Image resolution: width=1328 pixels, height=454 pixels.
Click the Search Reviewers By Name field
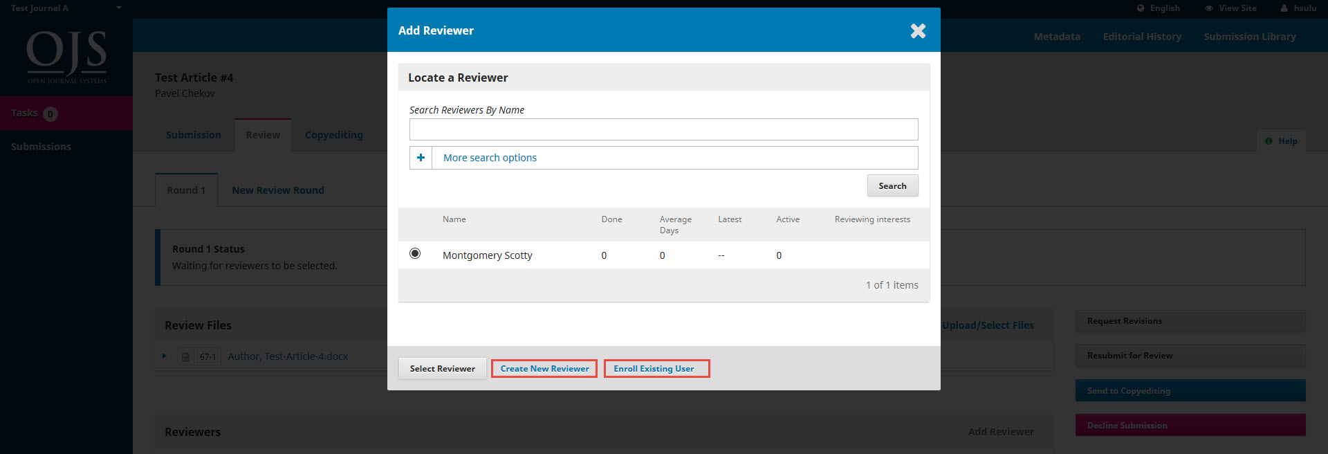(663, 129)
